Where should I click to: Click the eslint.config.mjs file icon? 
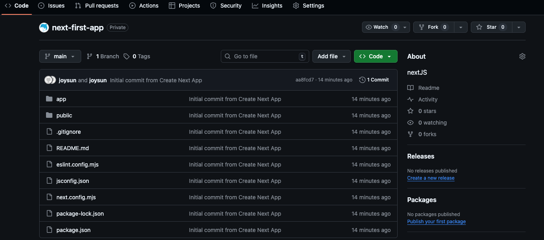49,165
